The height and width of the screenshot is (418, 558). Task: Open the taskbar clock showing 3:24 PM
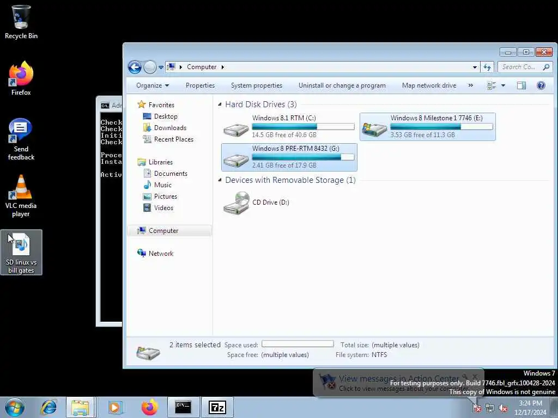tap(530, 408)
